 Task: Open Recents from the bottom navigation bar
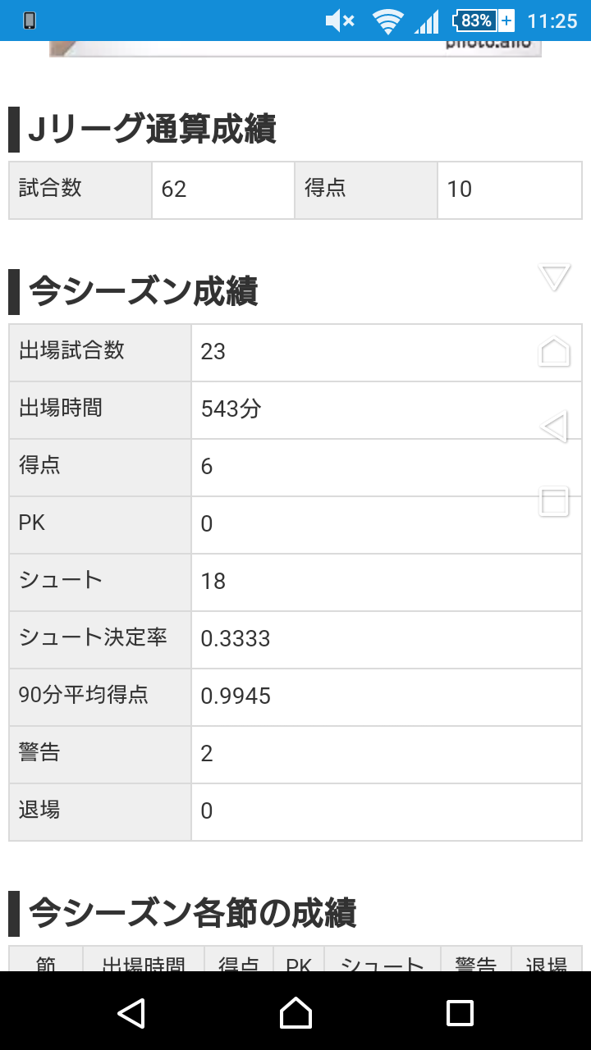coord(460,1012)
